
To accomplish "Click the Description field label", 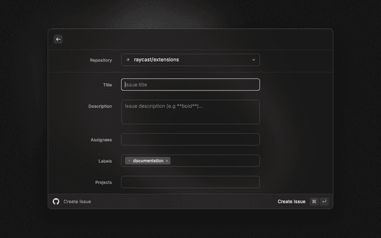I will (100, 107).
